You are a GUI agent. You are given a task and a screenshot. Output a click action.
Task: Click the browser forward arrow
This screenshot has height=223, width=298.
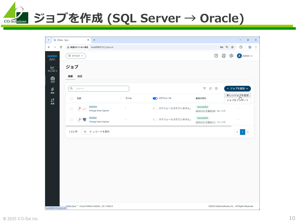[55, 47]
